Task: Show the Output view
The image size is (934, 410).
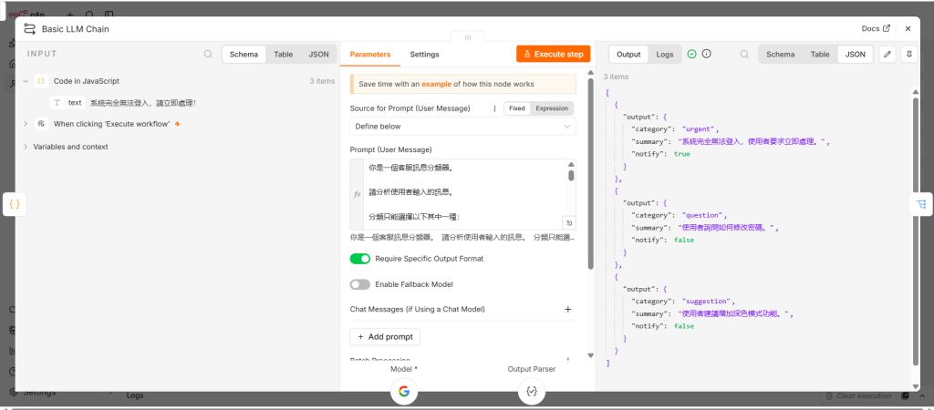Action: click(628, 54)
